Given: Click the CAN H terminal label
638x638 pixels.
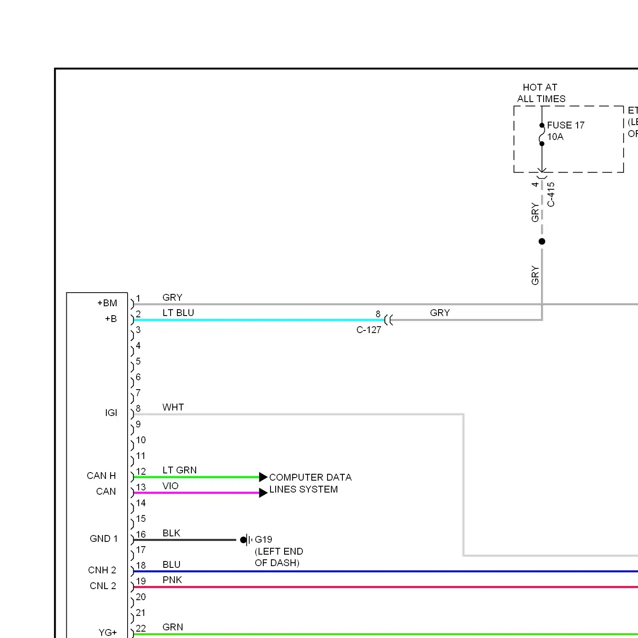Looking at the screenshot, I should click(101, 476).
